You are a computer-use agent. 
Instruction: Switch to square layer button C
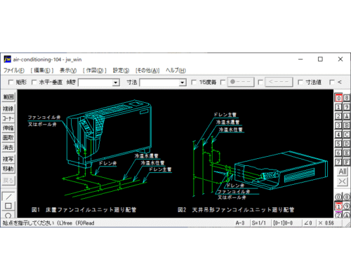[x=347, y=134]
